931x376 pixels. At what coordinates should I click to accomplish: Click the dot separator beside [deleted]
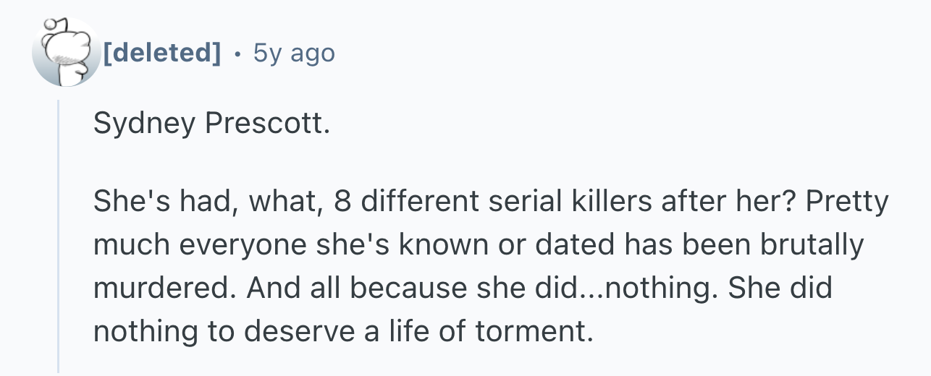pos(237,54)
